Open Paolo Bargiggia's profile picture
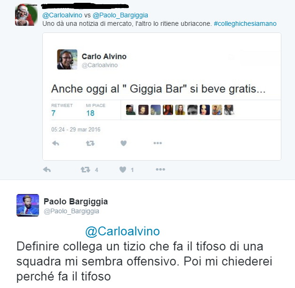Screen dimensions: 295x288 point(28,205)
